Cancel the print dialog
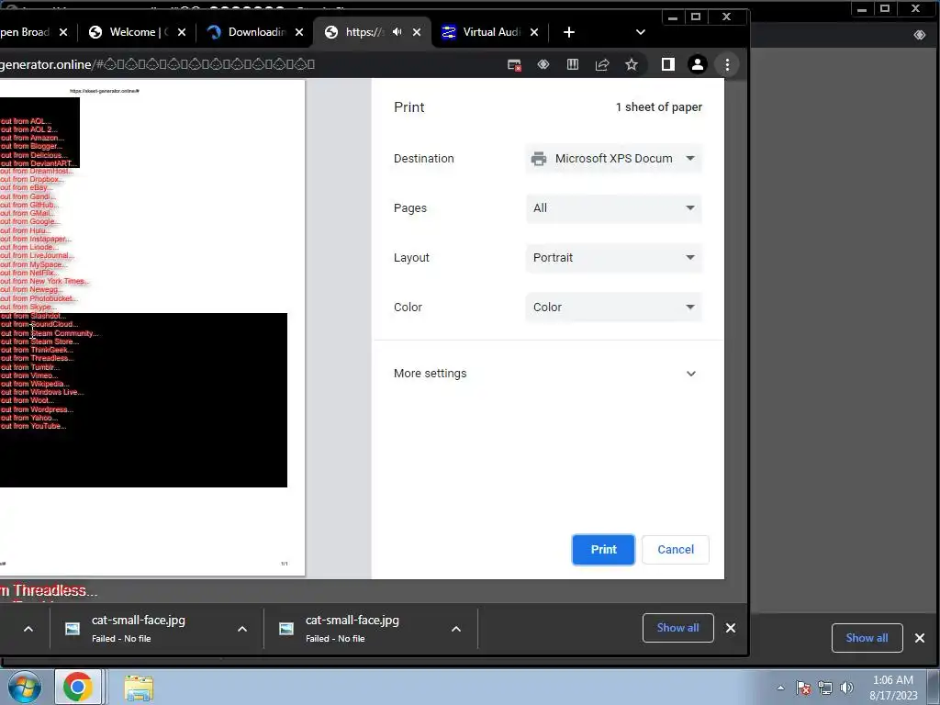This screenshot has width=940, height=705. (x=676, y=549)
